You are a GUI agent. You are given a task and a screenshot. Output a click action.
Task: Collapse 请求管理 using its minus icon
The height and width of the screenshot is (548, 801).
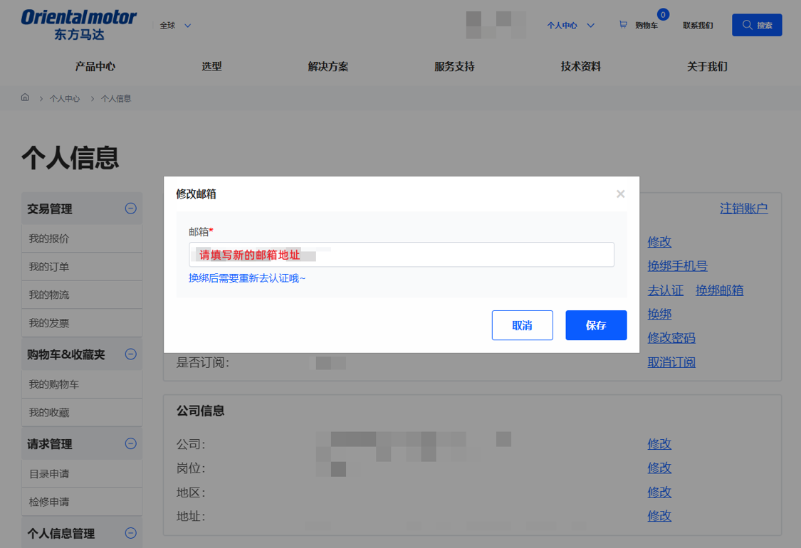(130, 443)
